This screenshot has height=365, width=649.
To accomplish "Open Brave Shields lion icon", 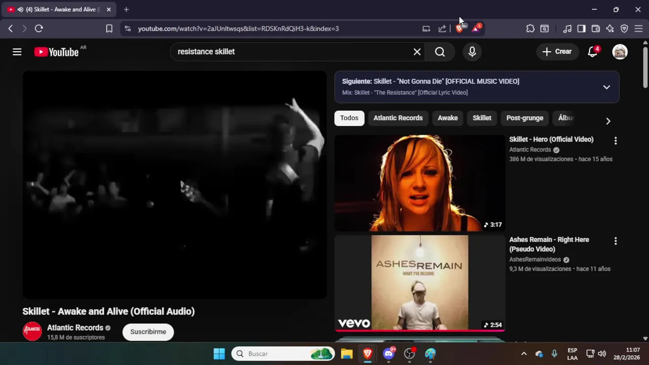I will click(459, 28).
